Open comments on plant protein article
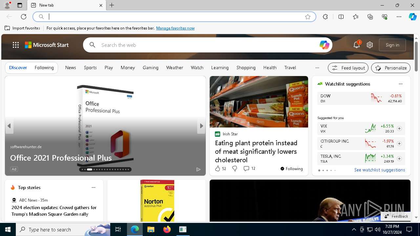This screenshot has width=420, height=236. click(249, 168)
